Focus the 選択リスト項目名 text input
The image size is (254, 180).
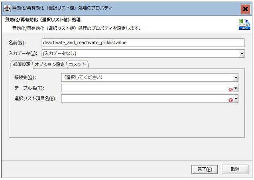pos(144,99)
